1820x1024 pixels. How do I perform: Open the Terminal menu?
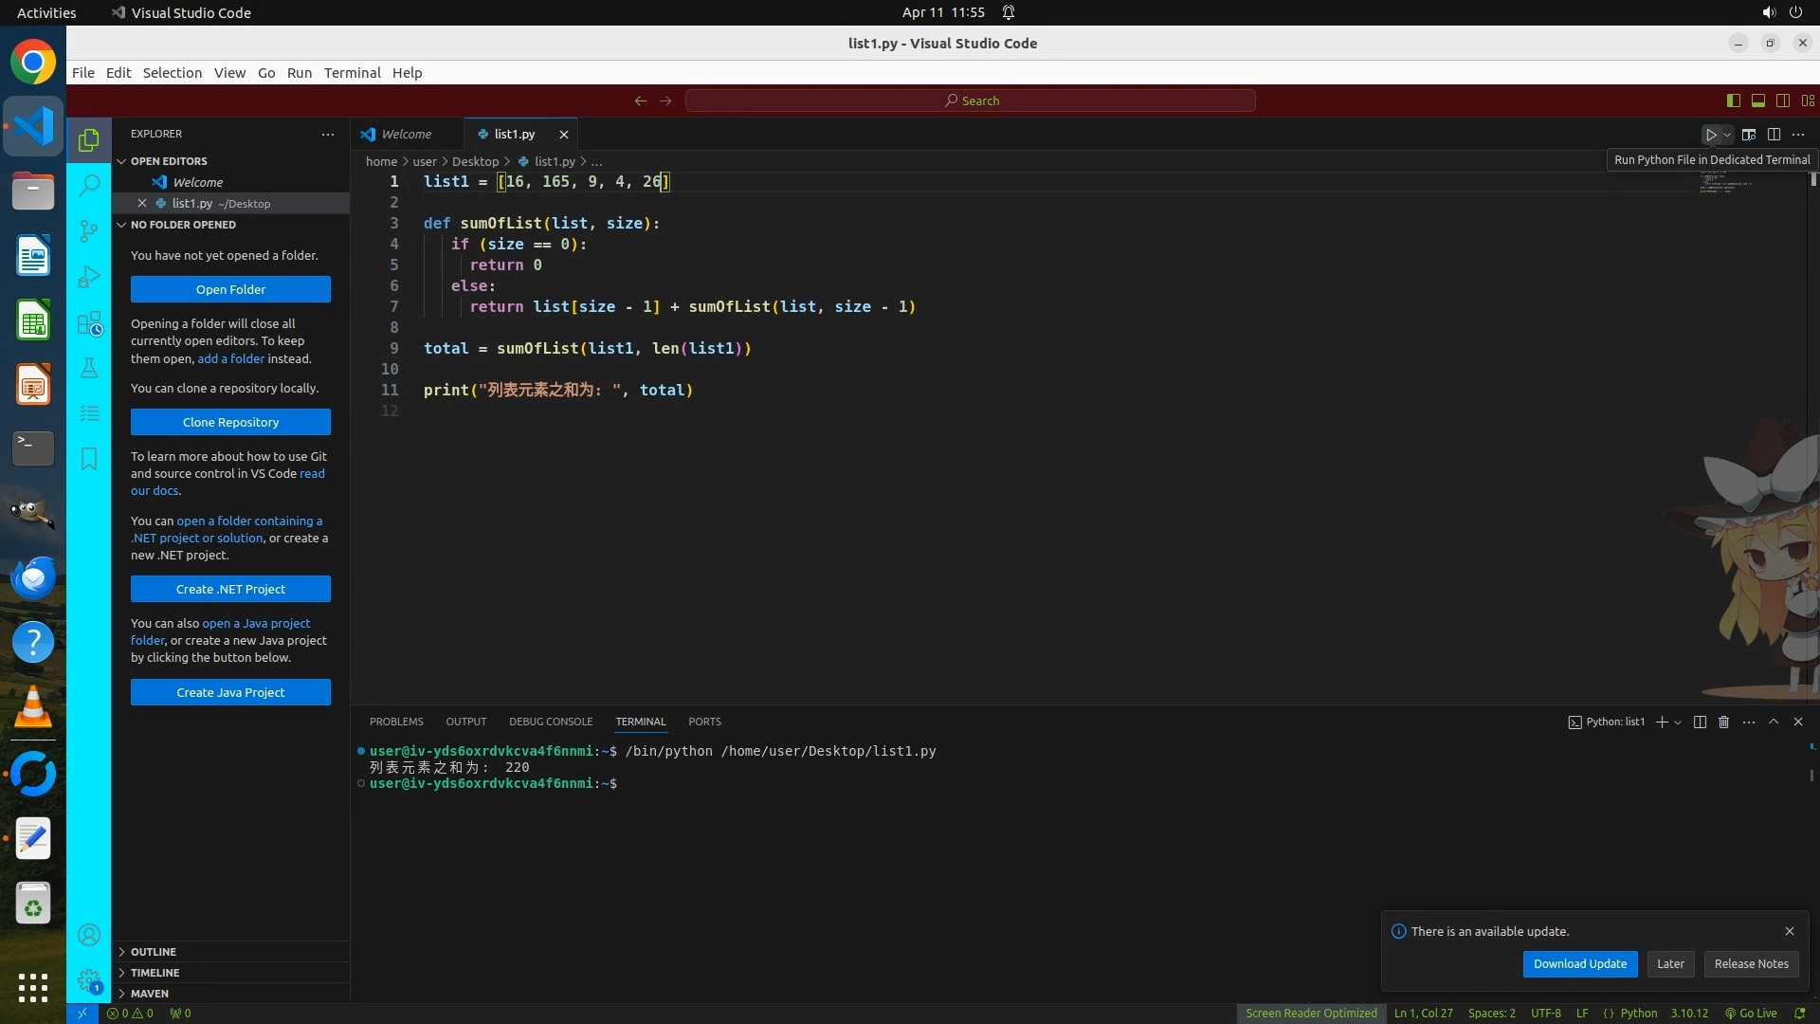point(352,73)
